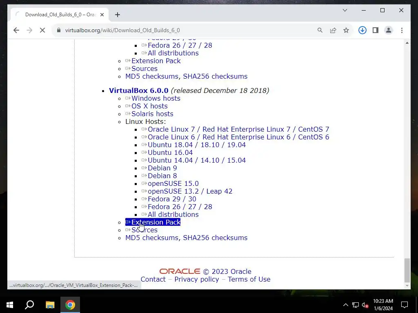Viewport: 418px width, 313px height.
Task: Go back to the previous page
Action: 16,30
